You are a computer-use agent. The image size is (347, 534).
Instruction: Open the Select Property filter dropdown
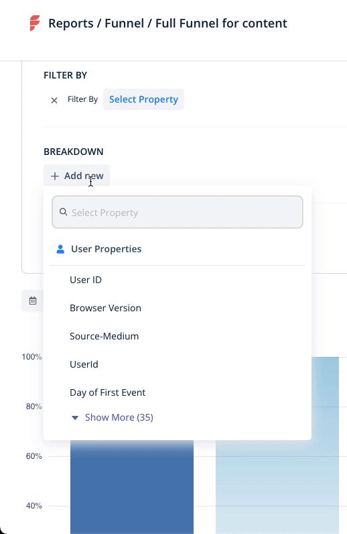point(143,99)
